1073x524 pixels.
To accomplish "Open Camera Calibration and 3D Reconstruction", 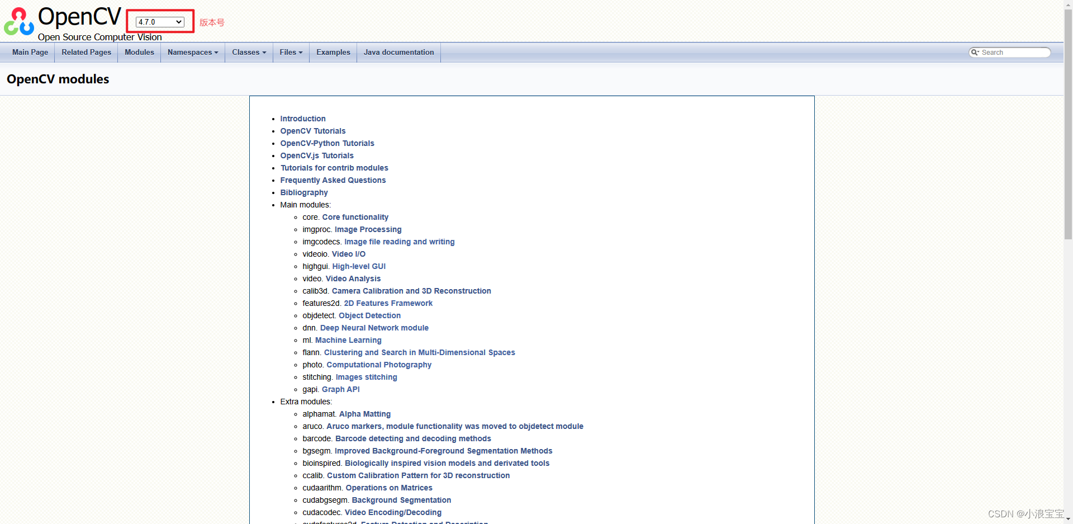I will [411, 291].
